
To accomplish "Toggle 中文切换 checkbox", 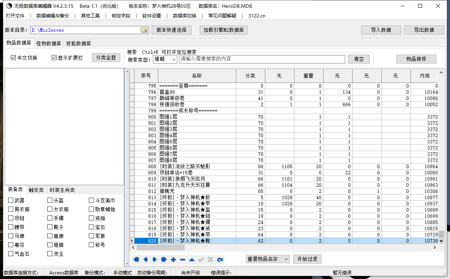I will coord(13,58).
